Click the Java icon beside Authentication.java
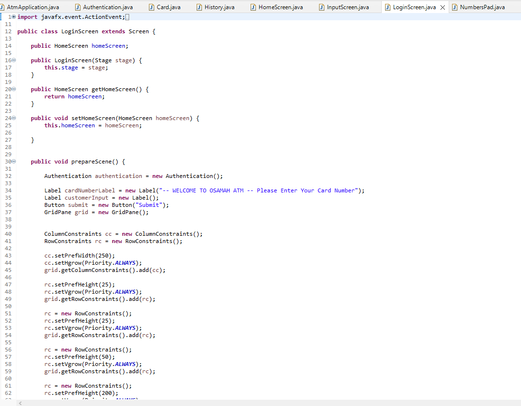Viewport: 521px width, 406px height. tap(79, 7)
